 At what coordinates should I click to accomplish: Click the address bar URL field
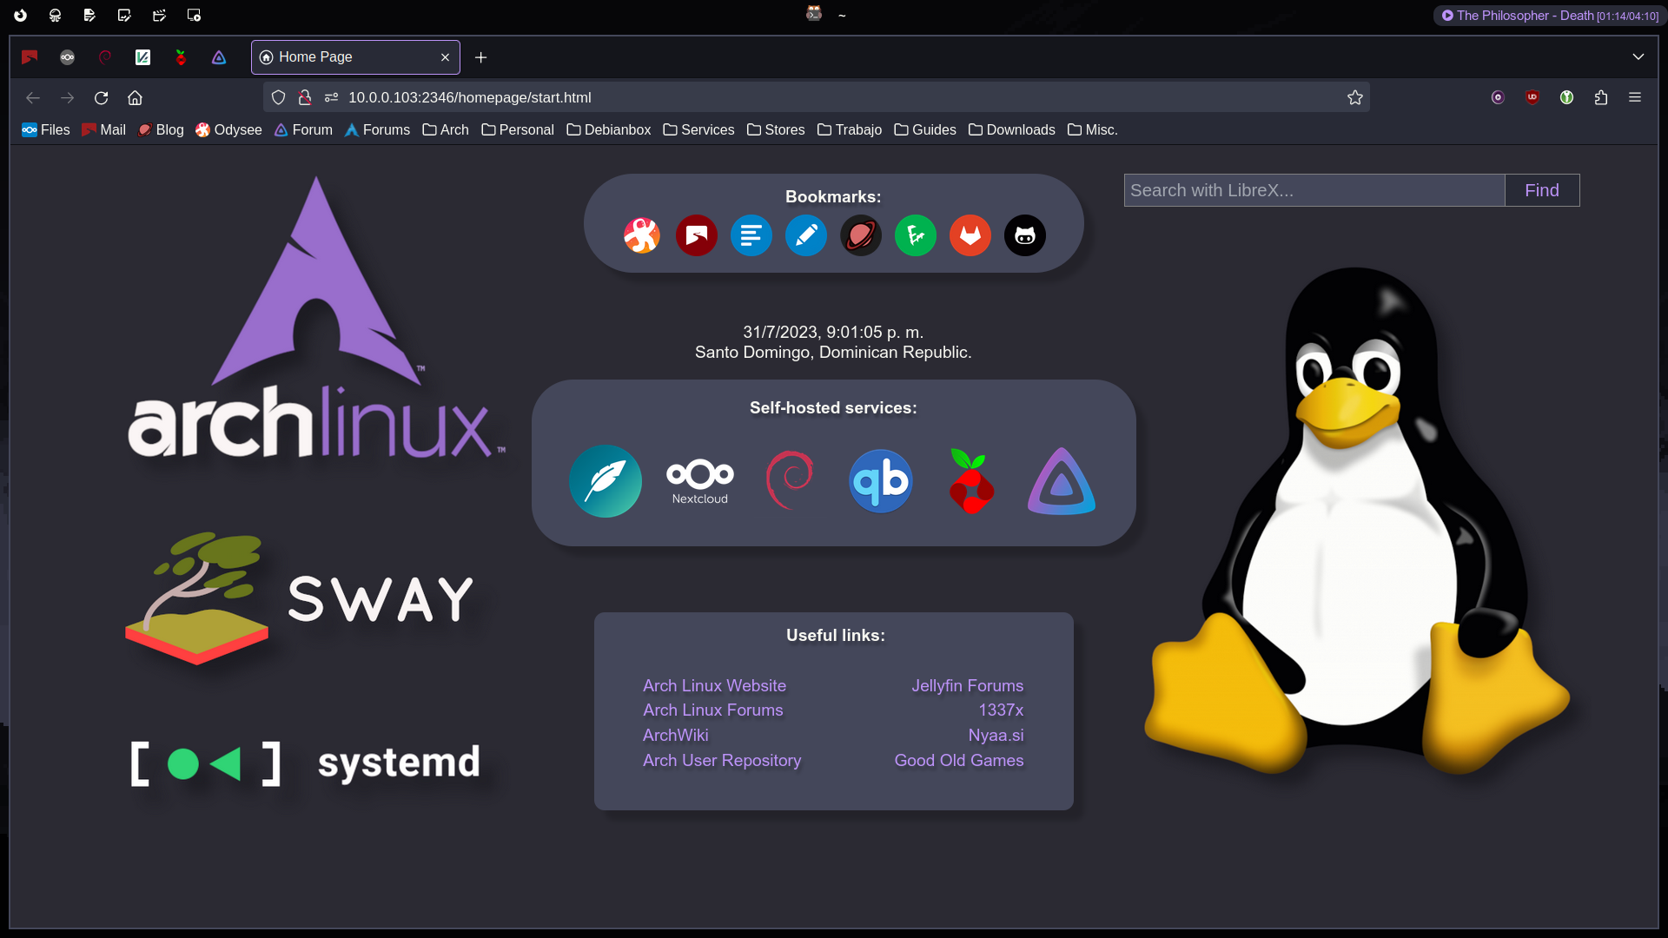tap(817, 97)
